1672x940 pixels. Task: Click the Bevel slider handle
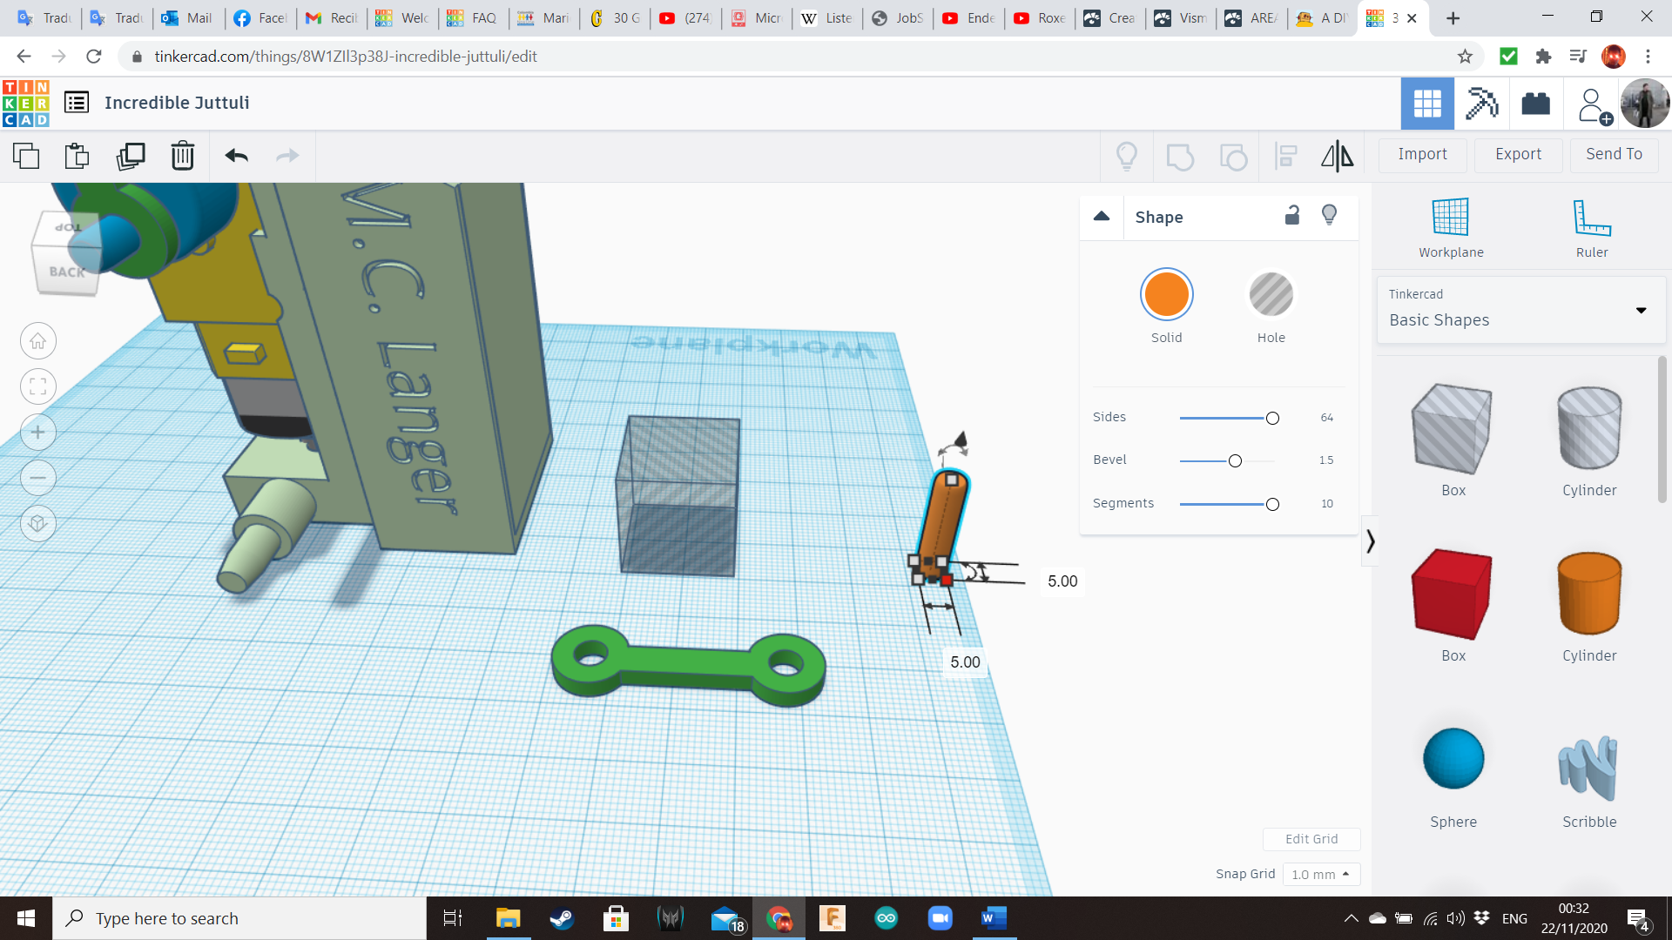tap(1235, 461)
